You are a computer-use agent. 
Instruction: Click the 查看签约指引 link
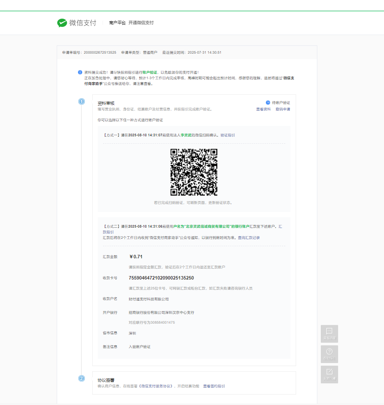click(214, 386)
